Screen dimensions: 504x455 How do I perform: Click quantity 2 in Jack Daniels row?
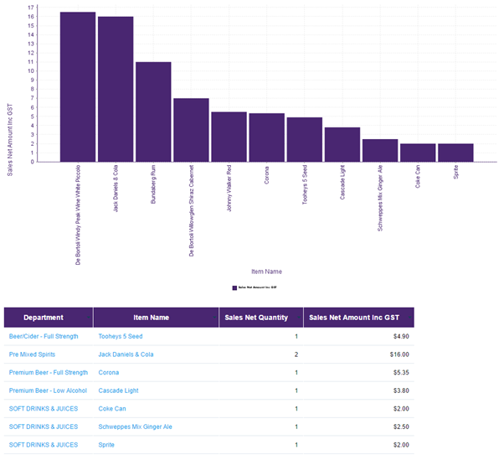(x=296, y=354)
